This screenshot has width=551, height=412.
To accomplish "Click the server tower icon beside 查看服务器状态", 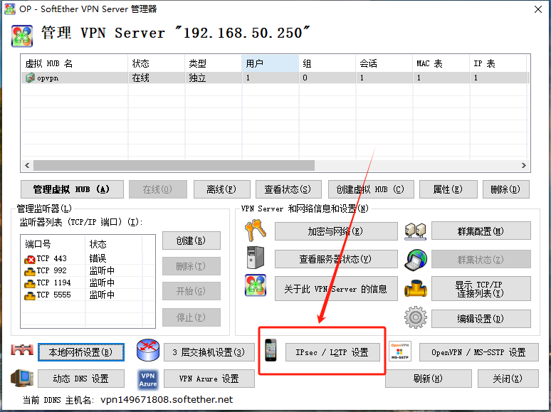I will (255, 258).
